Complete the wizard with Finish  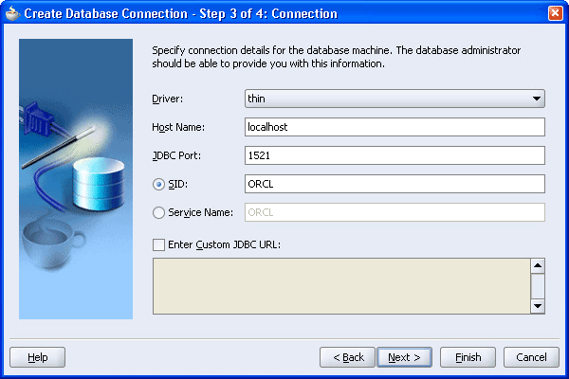click(468, 357)
